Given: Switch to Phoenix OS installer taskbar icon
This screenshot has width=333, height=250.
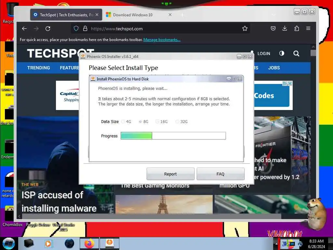Looking at the screenshot, I should (110, 243).
